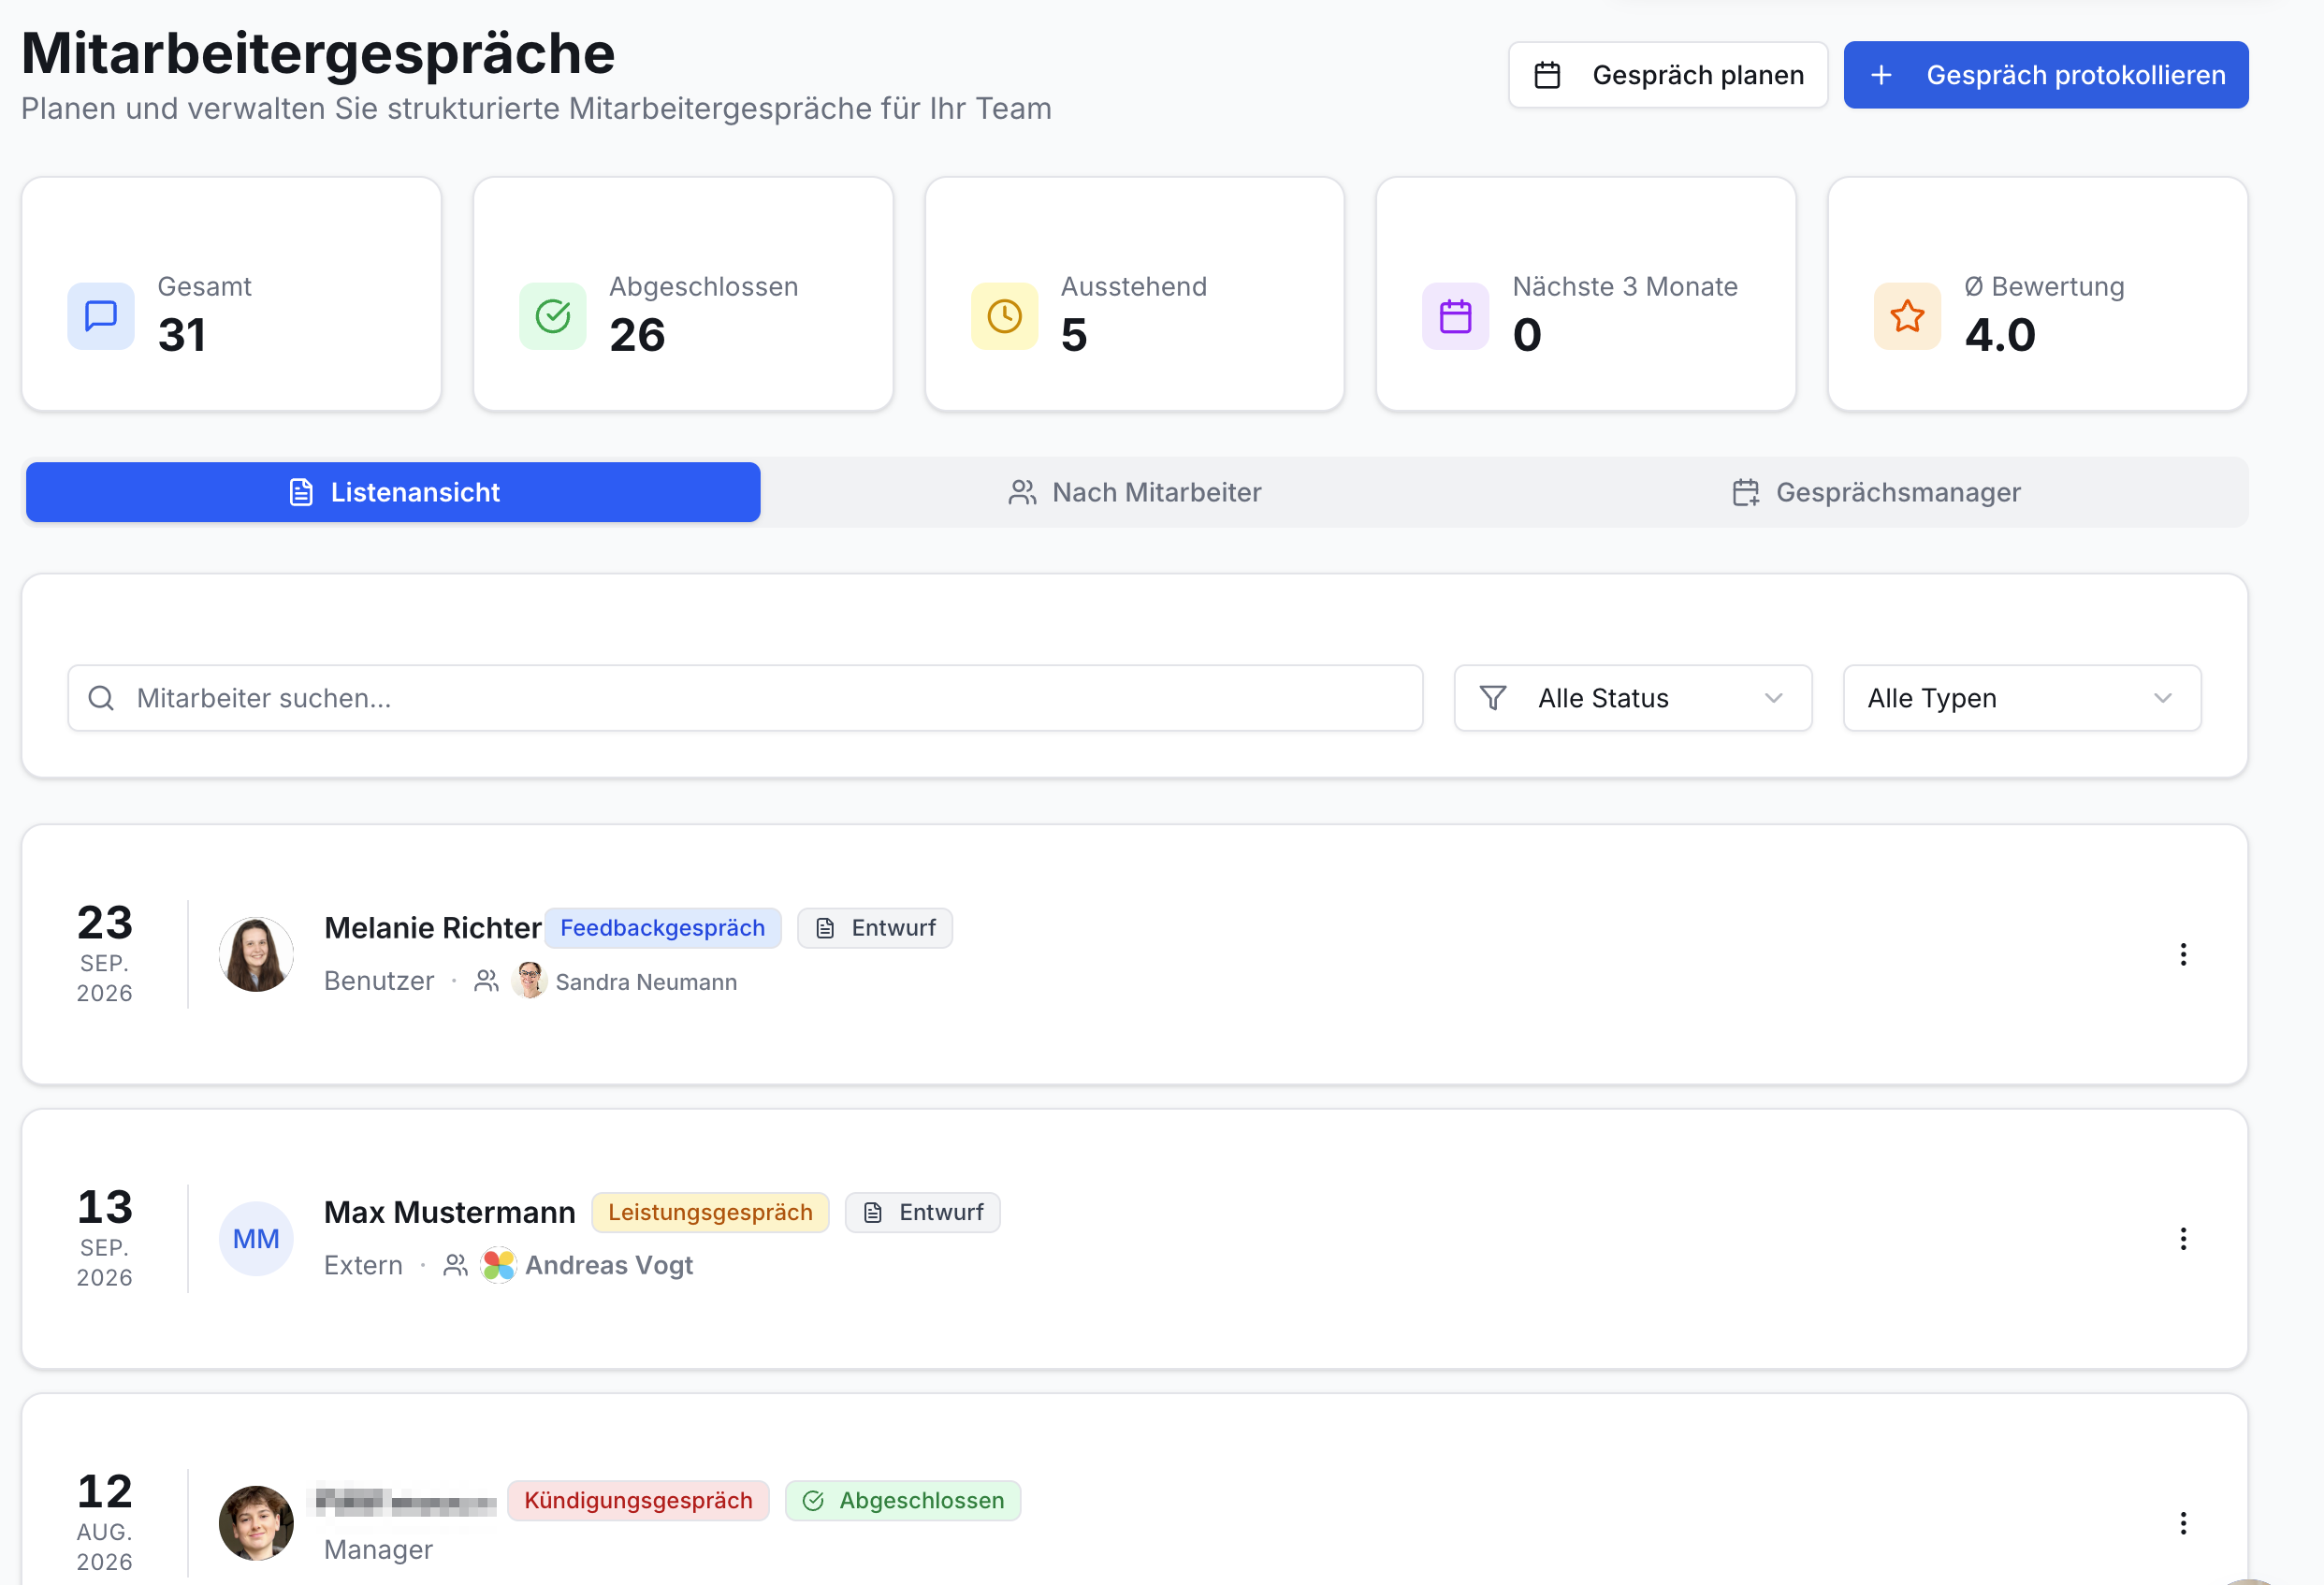
Task: Click the 13 SEP. 2026 date
Action: pos(105,1237)
